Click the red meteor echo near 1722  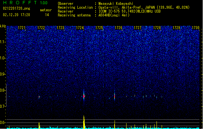pos(39,97)
